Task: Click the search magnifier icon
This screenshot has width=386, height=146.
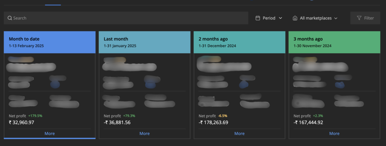Action: 10,18
